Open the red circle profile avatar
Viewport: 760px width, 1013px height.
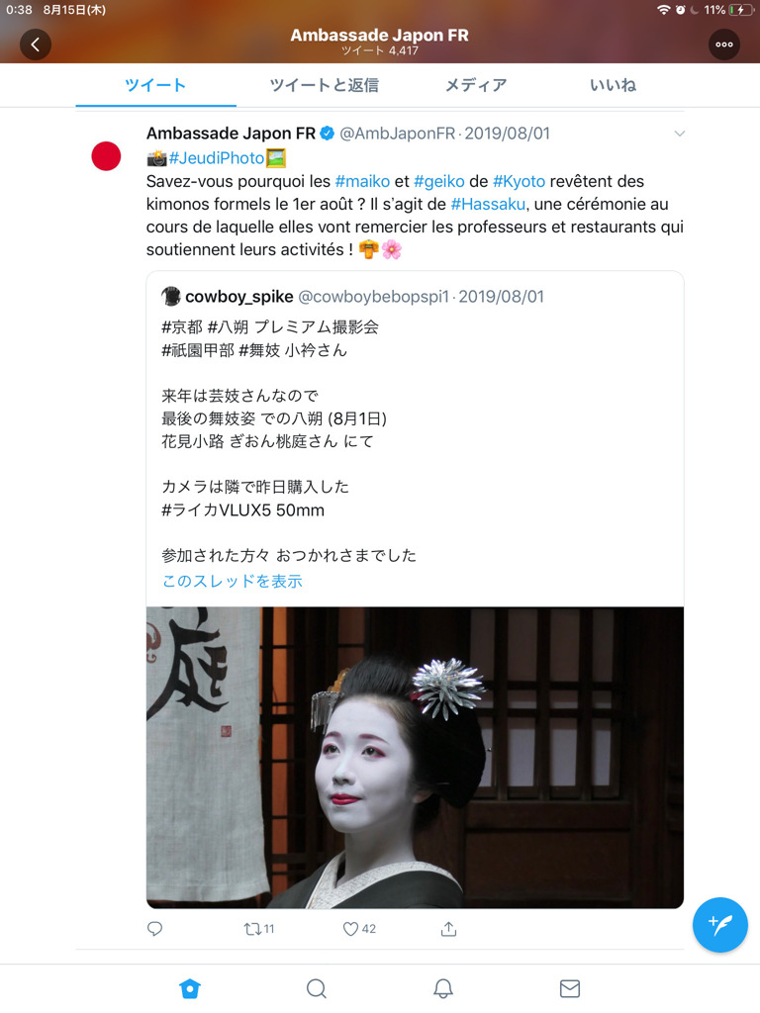[106, 156]
